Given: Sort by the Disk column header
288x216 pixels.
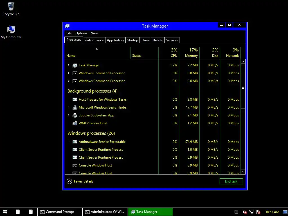Looking at the screenshot, I should (x=210, y=53).
